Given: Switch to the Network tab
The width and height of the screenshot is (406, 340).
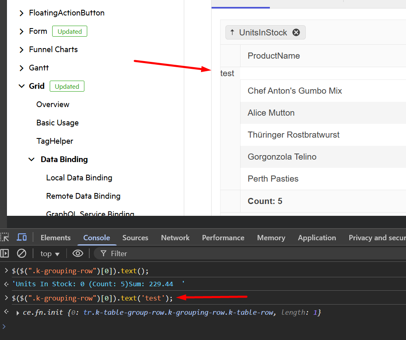Looking at the screenshot, I should pos(175,238).
